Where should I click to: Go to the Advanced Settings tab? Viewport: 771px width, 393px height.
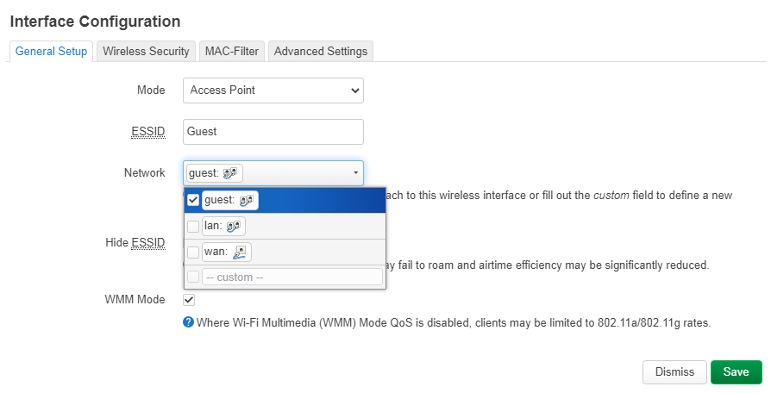point(321,51)
